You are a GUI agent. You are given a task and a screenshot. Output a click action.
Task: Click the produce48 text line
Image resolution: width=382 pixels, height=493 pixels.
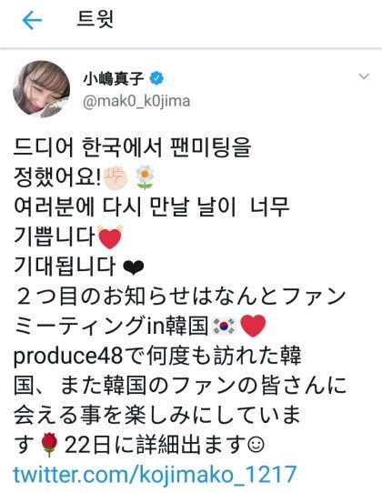coord(157,357)
